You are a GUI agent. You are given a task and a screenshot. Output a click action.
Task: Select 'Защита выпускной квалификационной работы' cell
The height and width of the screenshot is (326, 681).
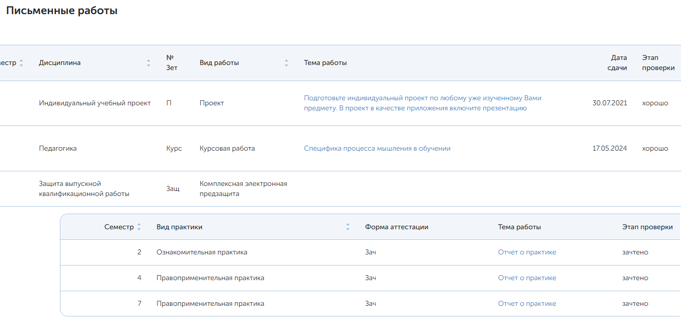84,189
